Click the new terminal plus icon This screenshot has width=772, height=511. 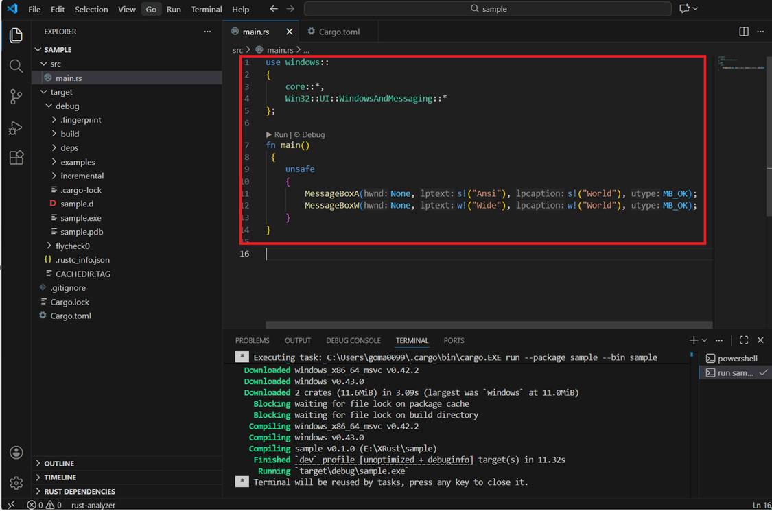693,340
